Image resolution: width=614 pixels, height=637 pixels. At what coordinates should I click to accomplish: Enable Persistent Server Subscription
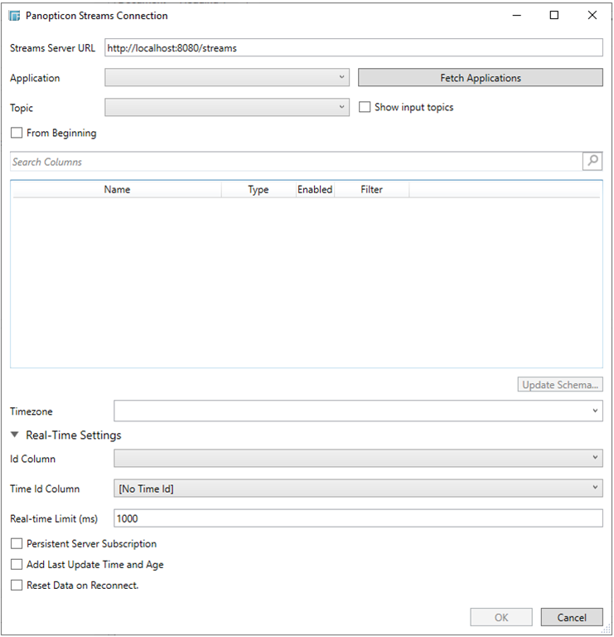click(x=17, y=543)
